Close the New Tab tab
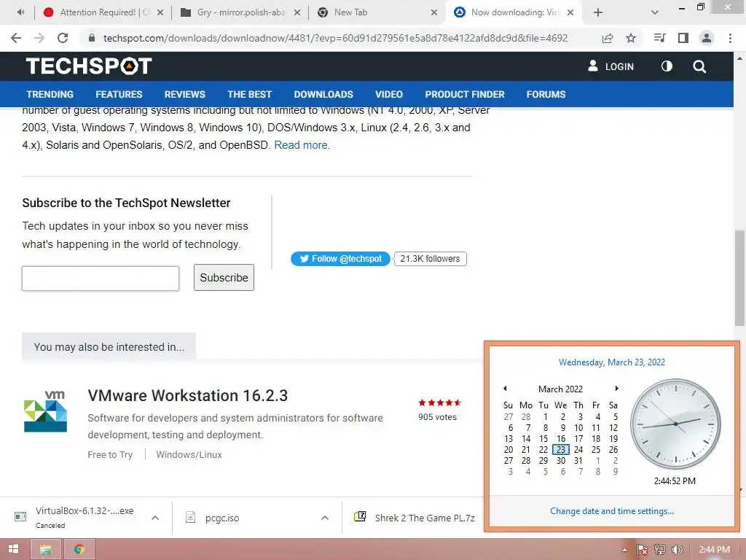 pos(434,12)
